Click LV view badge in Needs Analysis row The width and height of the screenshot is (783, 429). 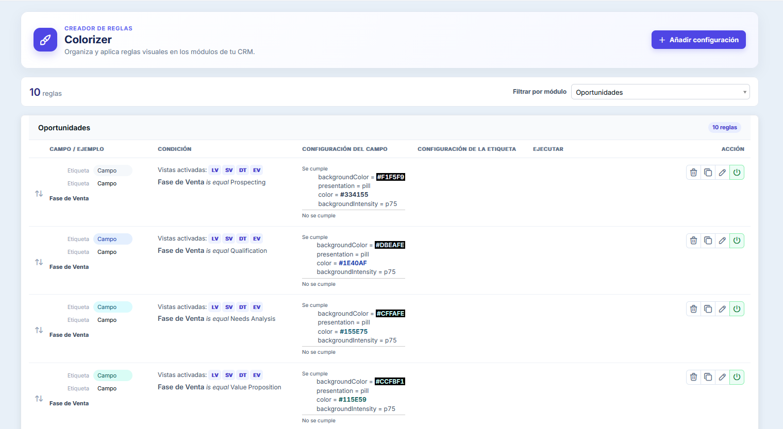point(215,307)
